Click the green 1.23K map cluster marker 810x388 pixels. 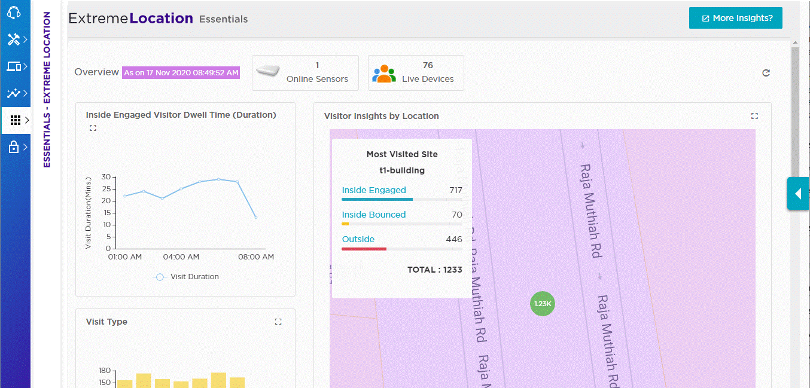(x=543, y=304)
